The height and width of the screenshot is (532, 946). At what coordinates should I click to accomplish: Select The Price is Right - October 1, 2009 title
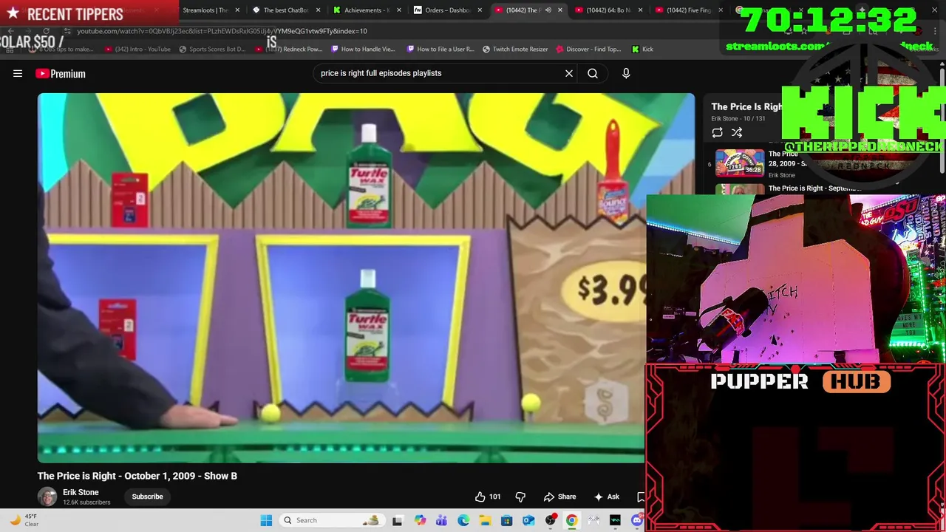137,476
